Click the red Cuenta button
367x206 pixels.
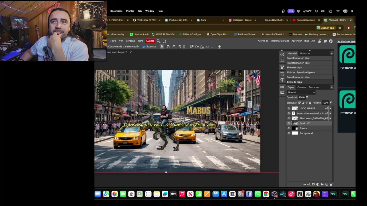pos(150,41)
